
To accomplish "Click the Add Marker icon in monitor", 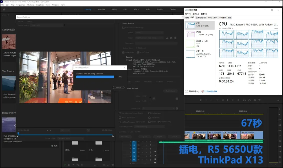I will click(200, 100).
